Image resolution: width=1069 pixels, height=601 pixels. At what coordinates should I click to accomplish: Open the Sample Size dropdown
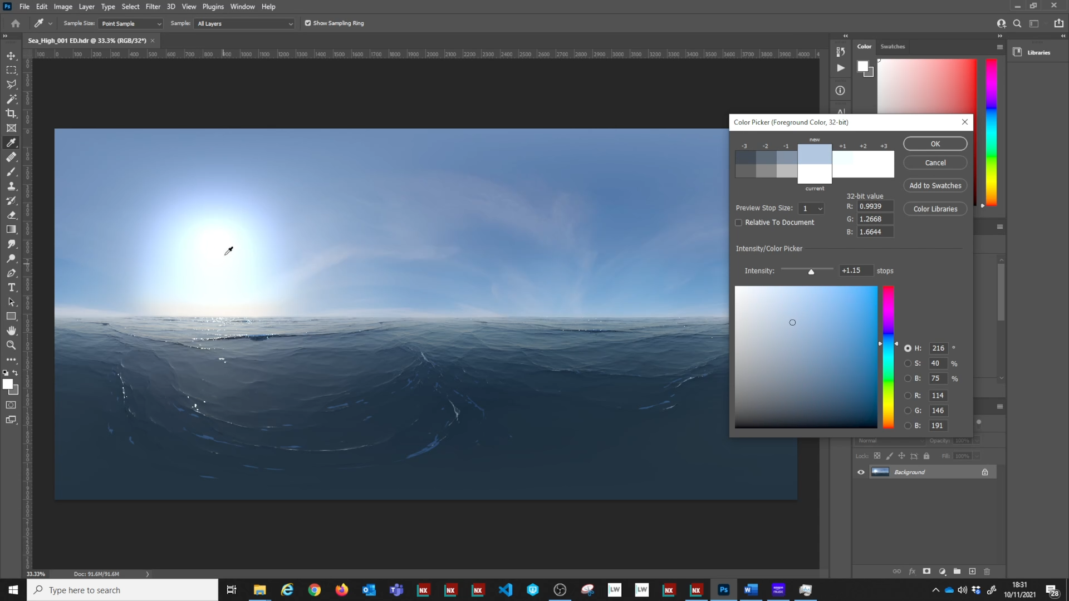tap(130, 23)
